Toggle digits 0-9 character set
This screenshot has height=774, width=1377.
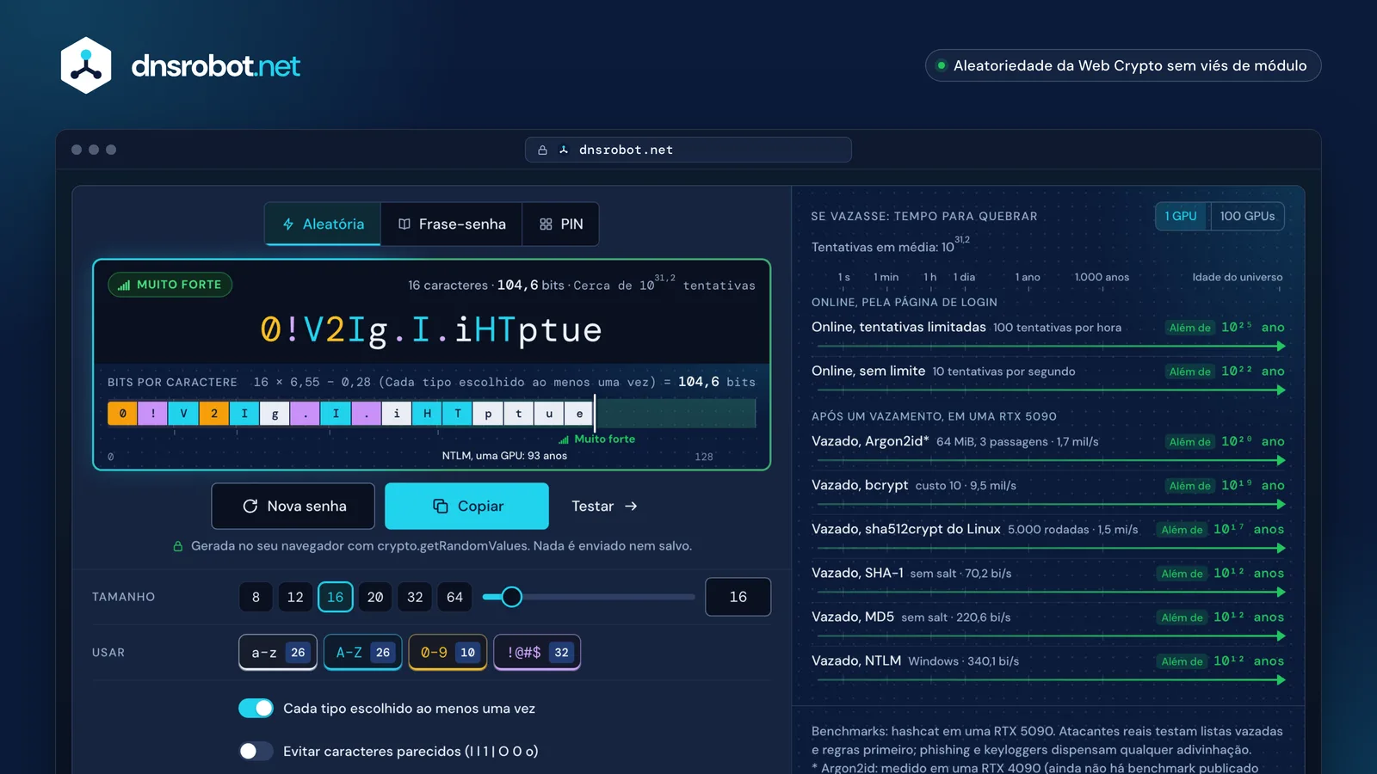(x=448, y=653)
